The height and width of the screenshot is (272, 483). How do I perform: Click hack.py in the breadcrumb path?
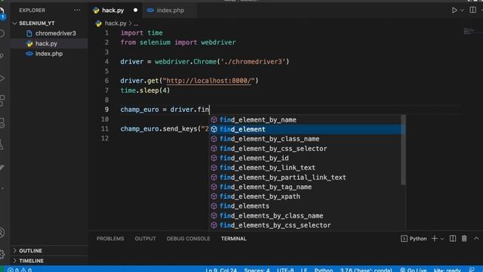[x=115, y=23]
